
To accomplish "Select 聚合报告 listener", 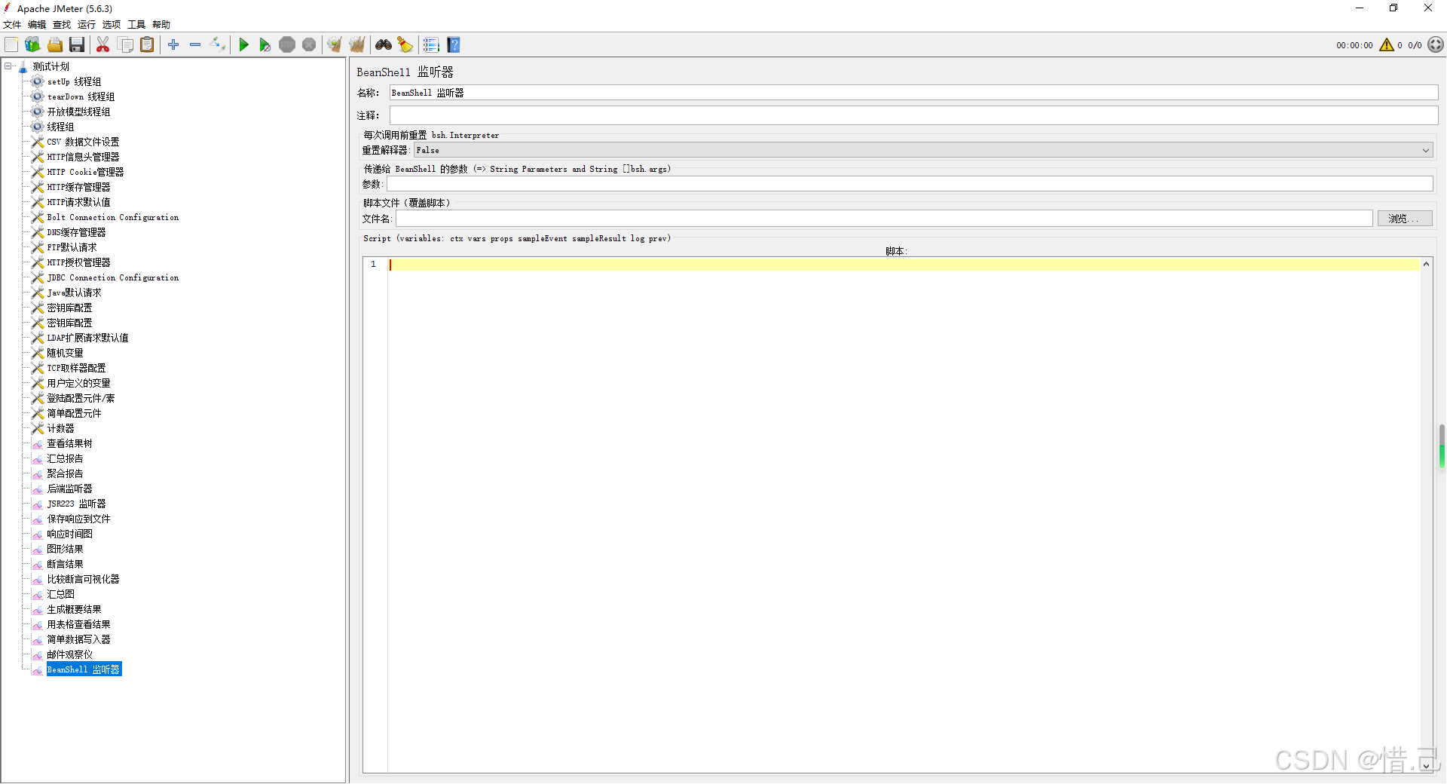I will click(x=65, y=473).
